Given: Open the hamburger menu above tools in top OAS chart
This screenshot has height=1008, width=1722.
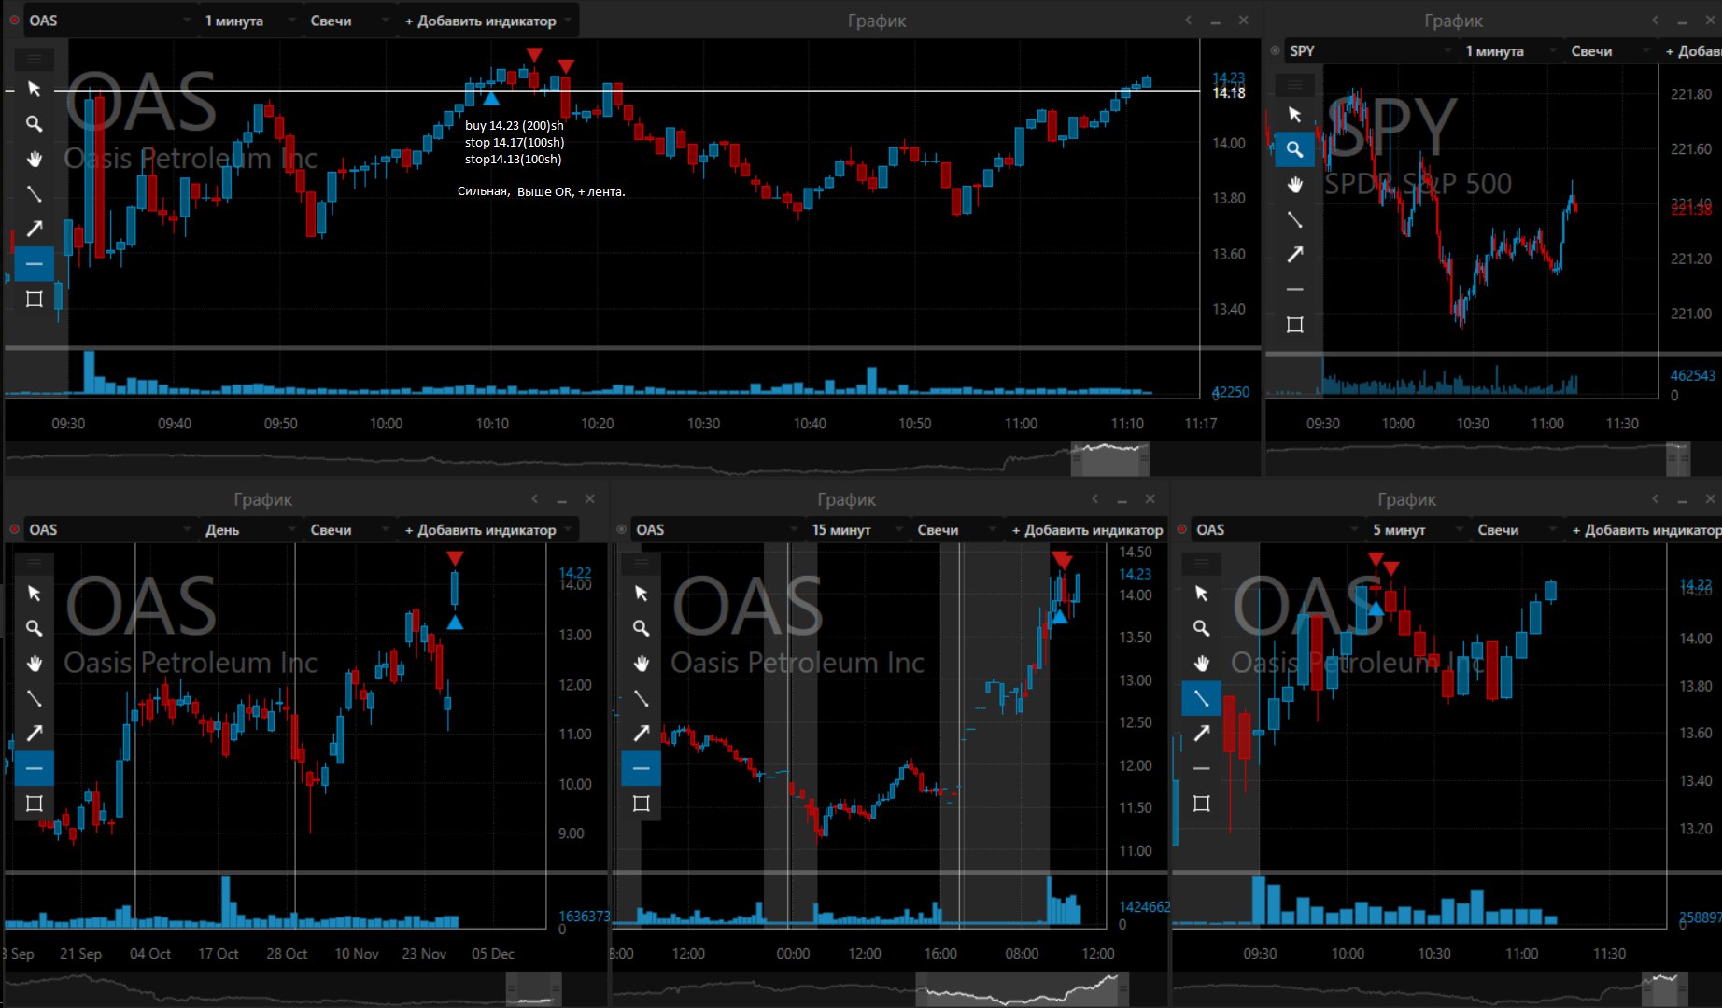Looking at the screenshot, I should pyautogui.click(x=35, y=59).
